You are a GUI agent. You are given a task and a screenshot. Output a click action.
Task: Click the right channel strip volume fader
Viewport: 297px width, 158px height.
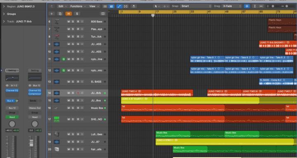tap(31, 143)
